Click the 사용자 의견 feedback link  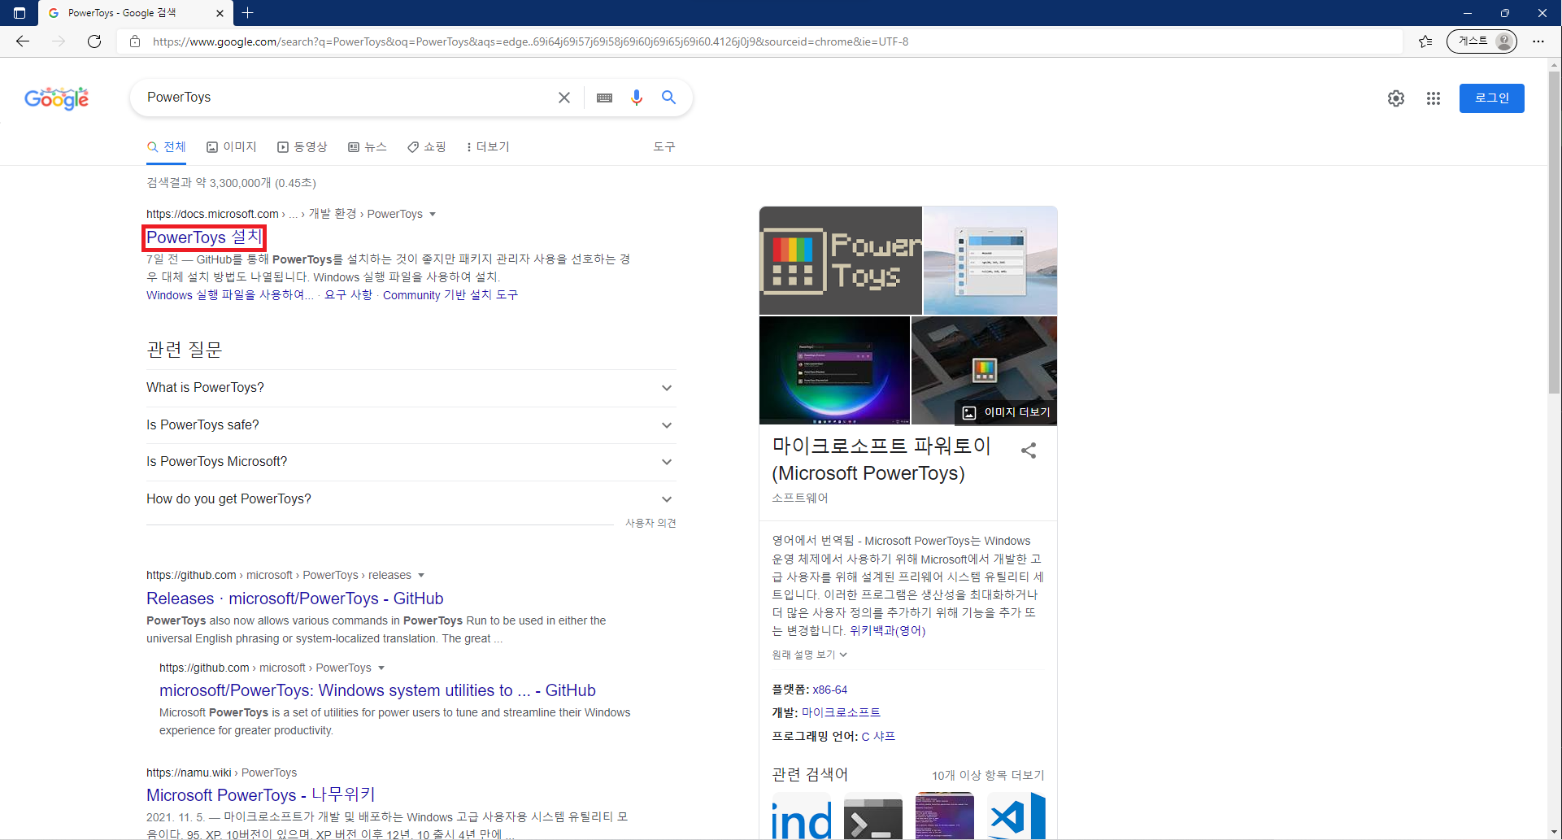(x=650, y=523)
